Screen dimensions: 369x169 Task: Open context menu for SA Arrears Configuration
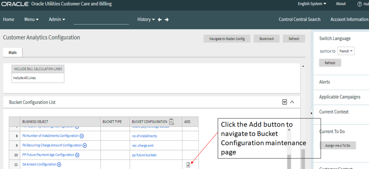[59, 165]
